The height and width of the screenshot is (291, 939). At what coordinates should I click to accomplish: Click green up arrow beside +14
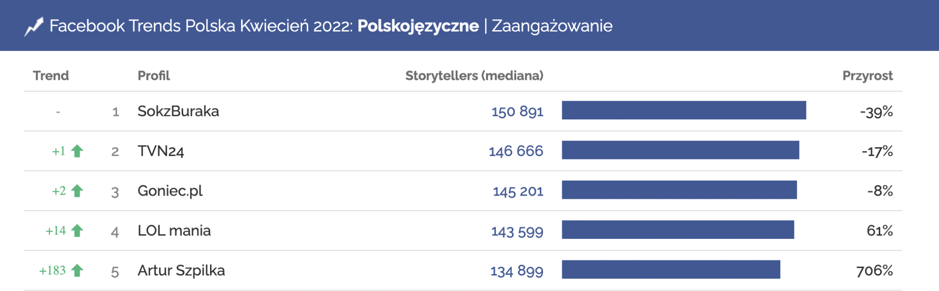point(77,231)
